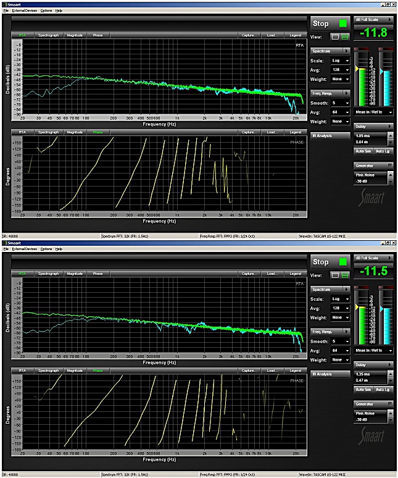Click arrow on Spectrum header in upper window
Screen dimensions: 398x478
click(346, 51)
